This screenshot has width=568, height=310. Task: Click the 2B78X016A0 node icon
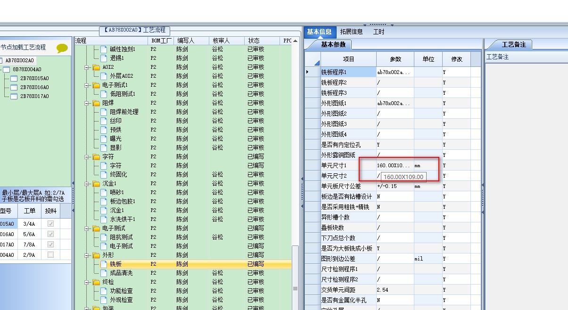[14, 87]
